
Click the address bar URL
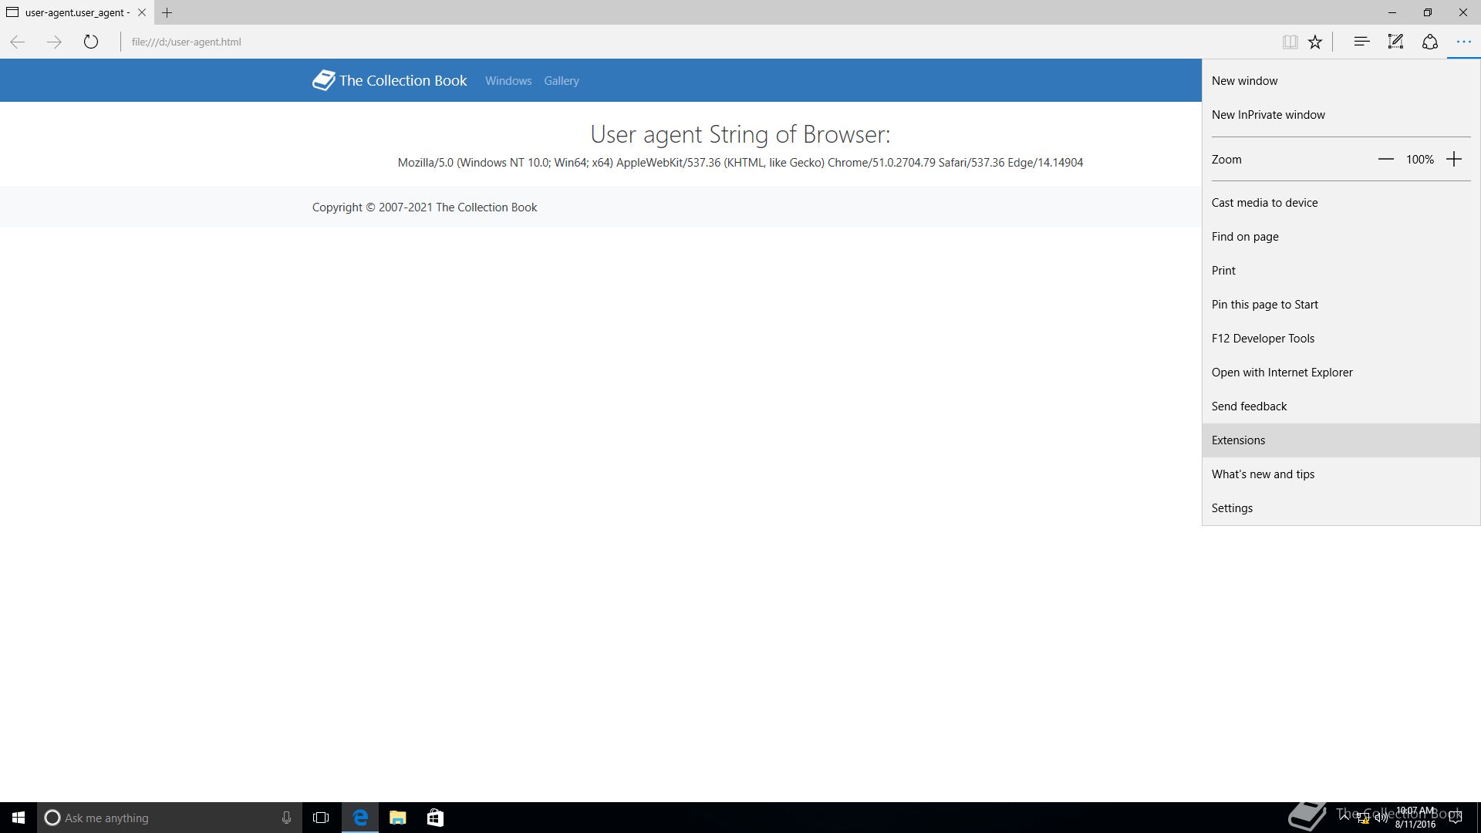186,42
